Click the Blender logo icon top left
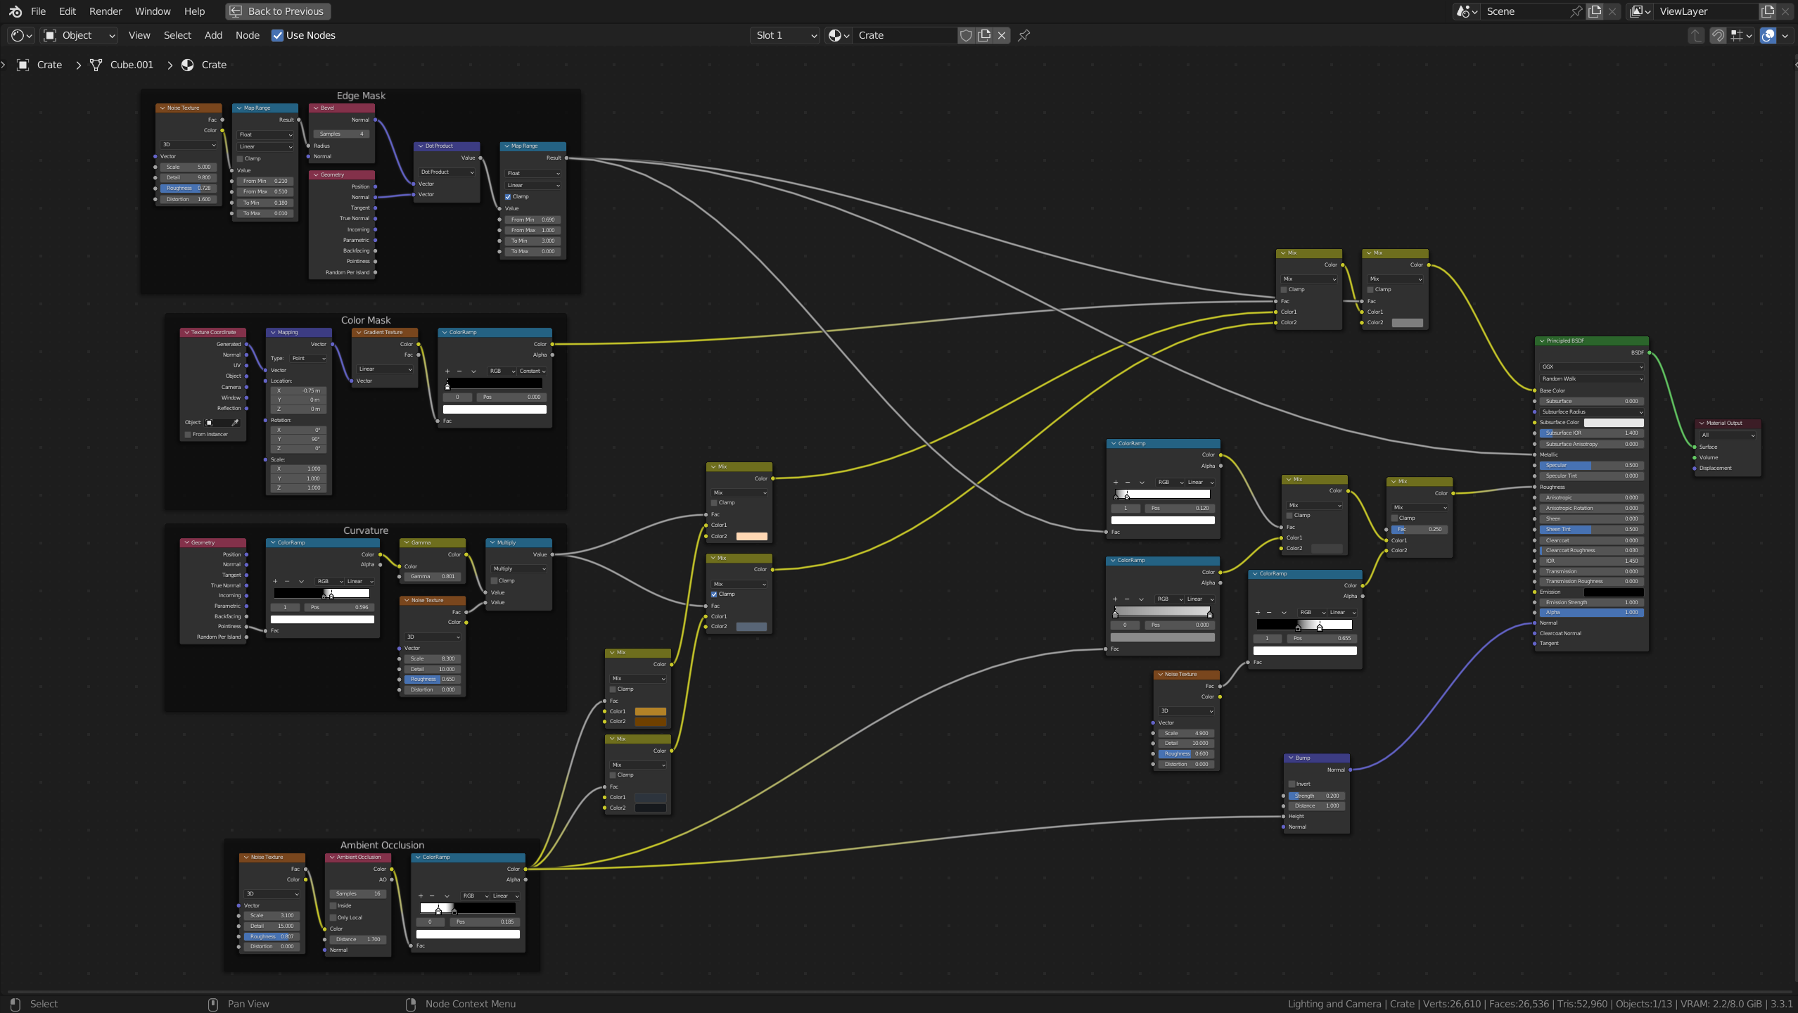 click(x=14, y=11)
